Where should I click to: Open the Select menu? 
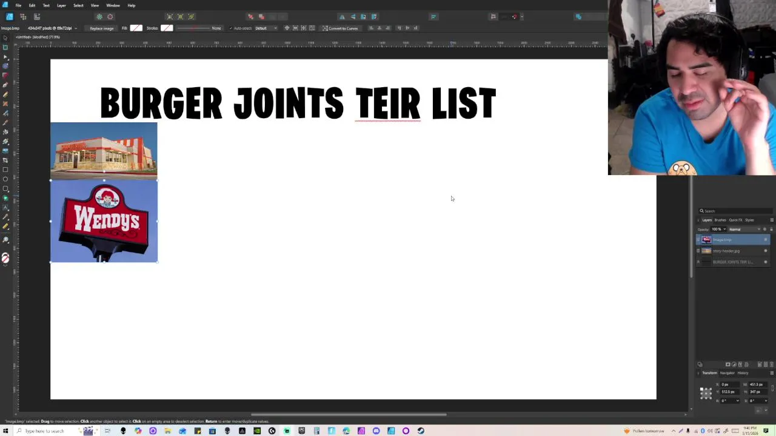78,5
